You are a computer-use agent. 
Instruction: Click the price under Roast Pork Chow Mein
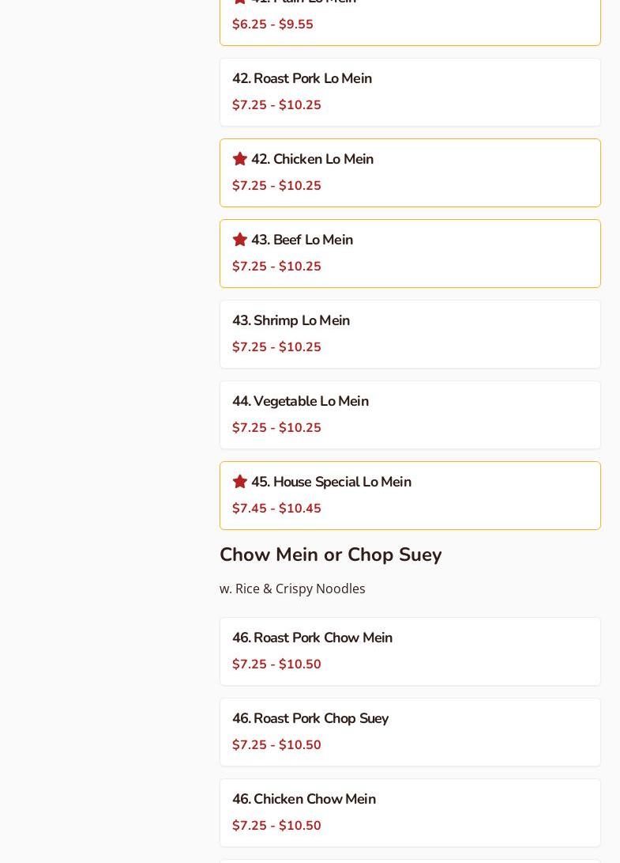(x=276, y=664)
